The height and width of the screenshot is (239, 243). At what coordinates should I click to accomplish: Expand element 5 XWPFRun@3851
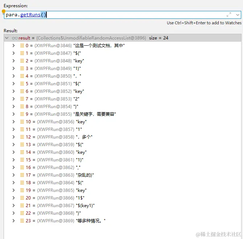pyautogui.click(x=14, y=83)
